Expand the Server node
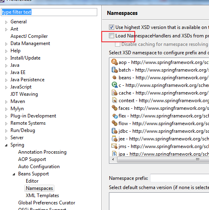The image size is (209, 210). 6,138
